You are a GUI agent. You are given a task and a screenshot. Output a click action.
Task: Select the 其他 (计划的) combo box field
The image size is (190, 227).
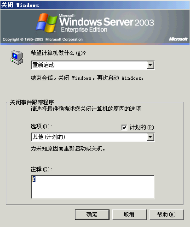[92, 137]
